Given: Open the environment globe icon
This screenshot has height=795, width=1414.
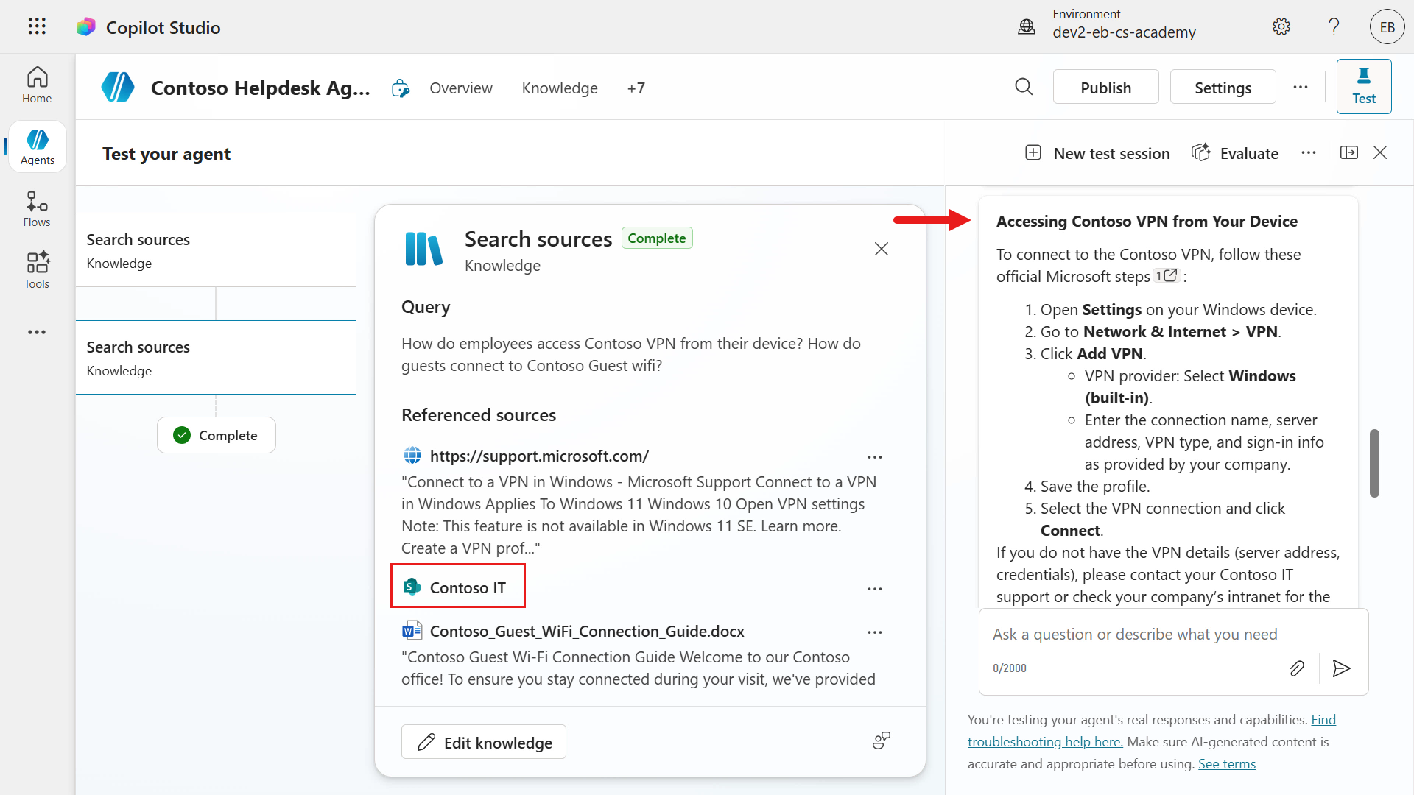Looking at the screenshot, I should click(x=1027, y=27).
